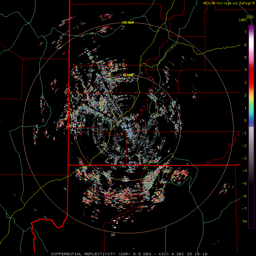This screenshot has width=256, height=256.
Task: Select the -3 dB scale label
Action: pos(244,158)
